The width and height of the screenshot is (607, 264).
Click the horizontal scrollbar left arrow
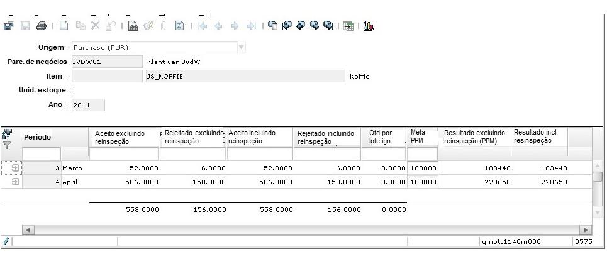pyautogui.click(x=26, y=231)
